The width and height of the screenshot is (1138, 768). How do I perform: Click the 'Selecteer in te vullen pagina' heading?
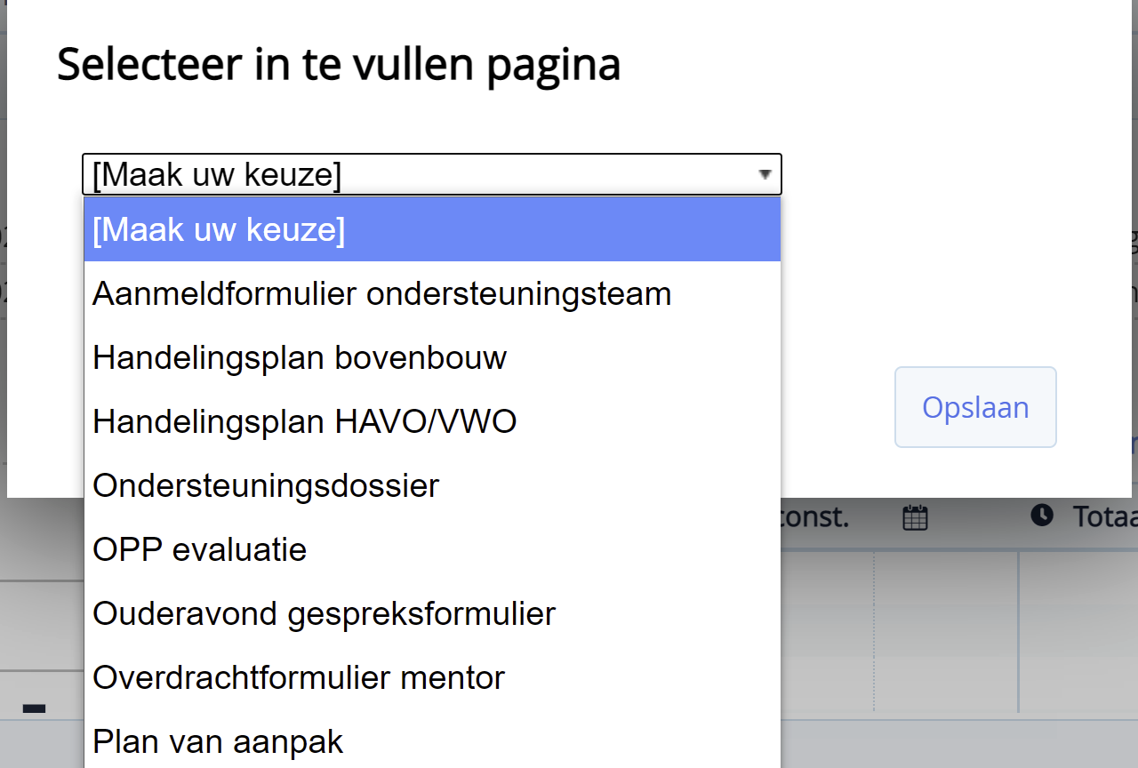pos(339,65)
